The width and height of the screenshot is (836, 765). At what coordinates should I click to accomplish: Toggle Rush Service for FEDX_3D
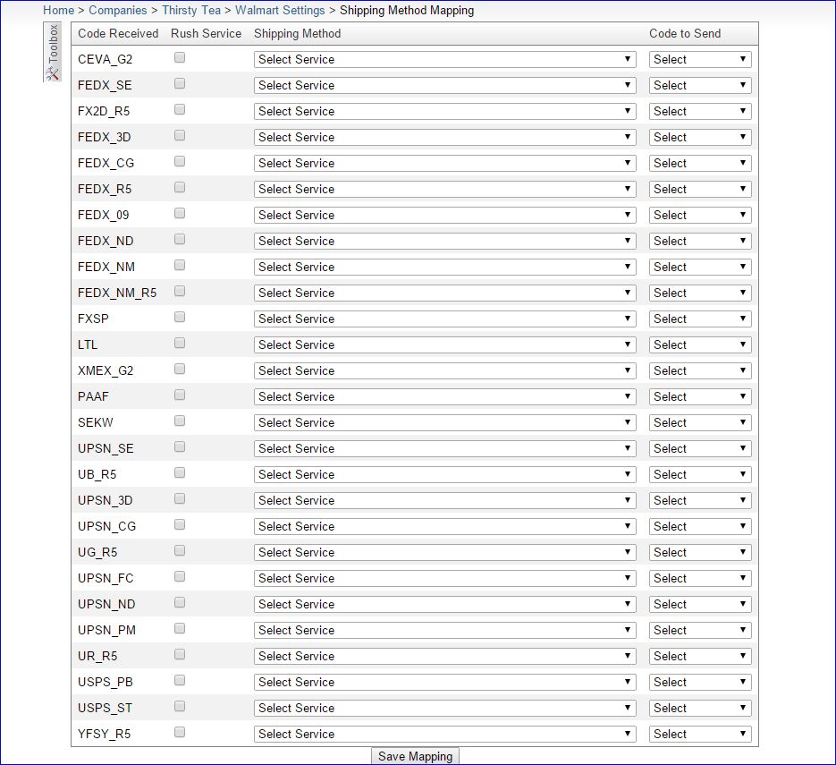click(180, 135)
